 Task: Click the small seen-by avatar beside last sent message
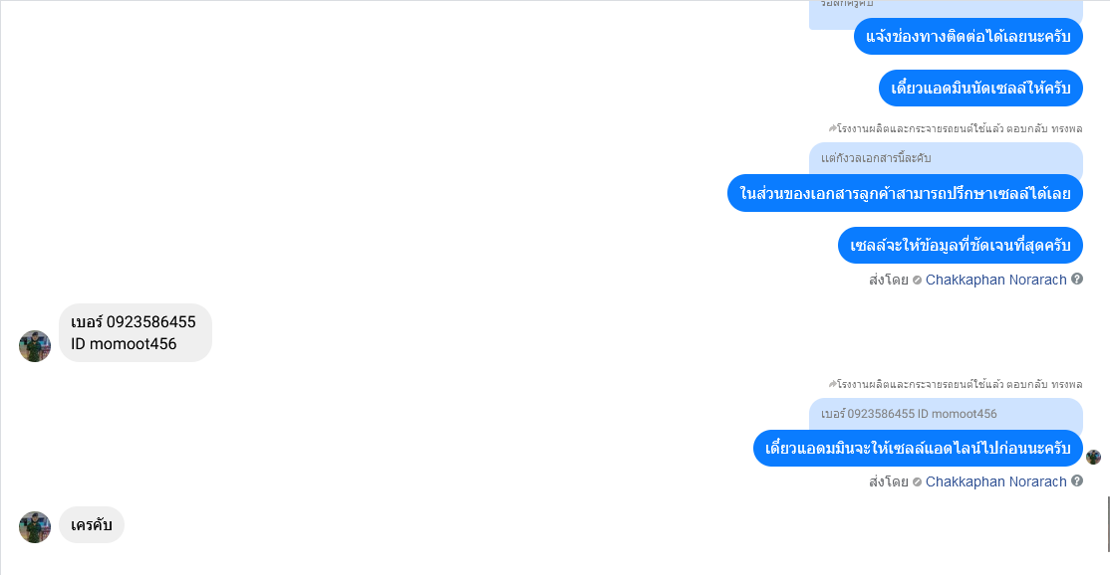click(1094, 457)
